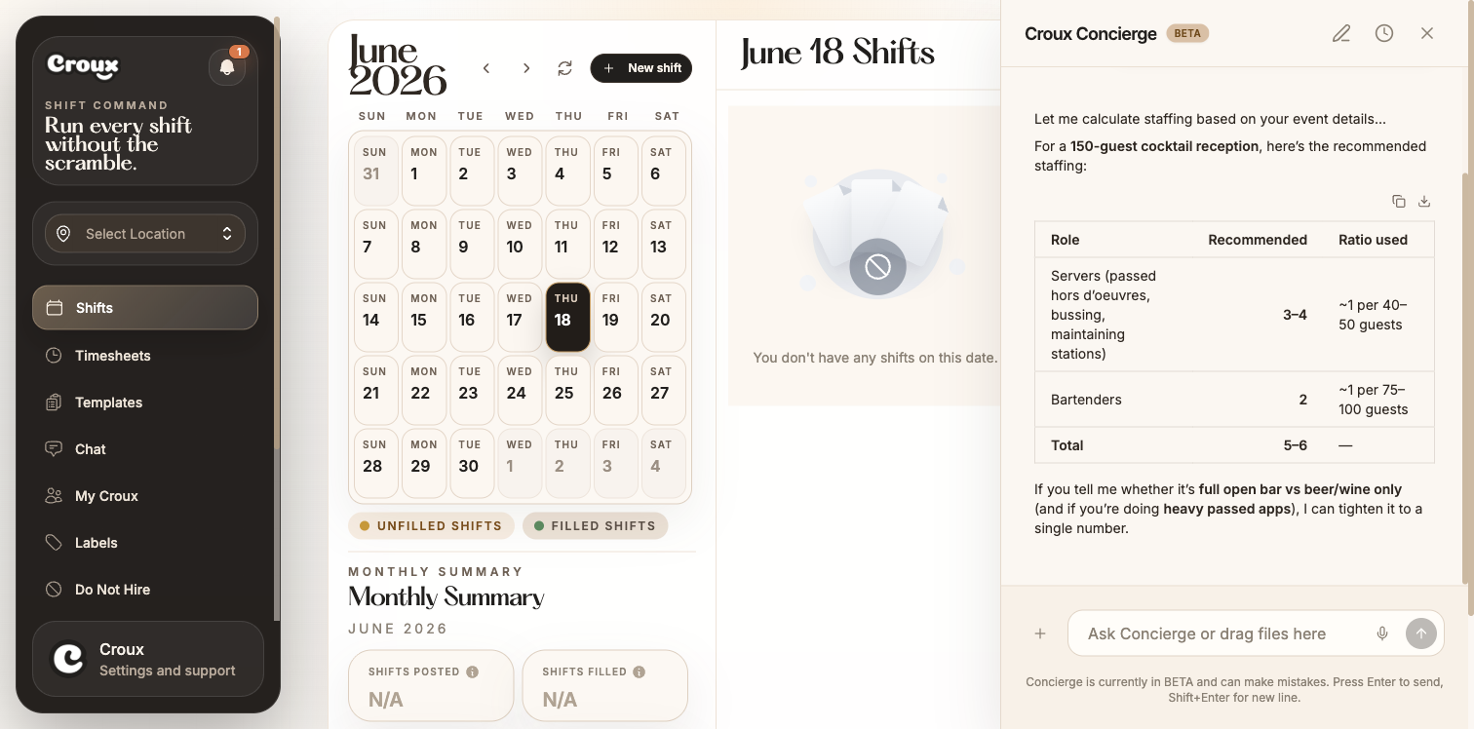Image resolution: width=1474 pixels, height=729 pixels.
Task: Download the staffing table
Action: click(x=1424, y=201)
